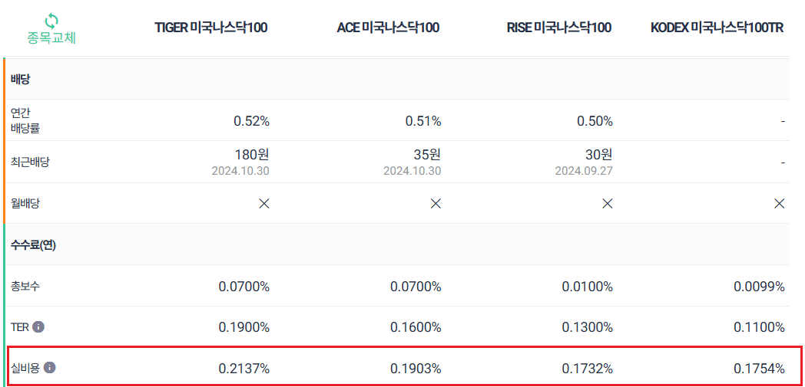Click the 최근배당 row label
805x387 pixels.
[x=30, y=162]
